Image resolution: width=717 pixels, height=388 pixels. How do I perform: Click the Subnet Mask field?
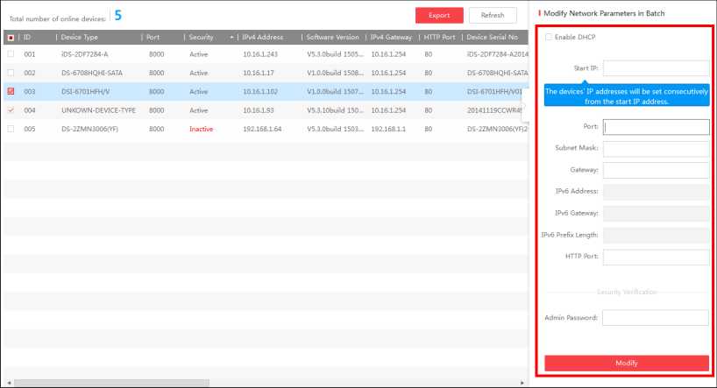(x=656, y=149)
